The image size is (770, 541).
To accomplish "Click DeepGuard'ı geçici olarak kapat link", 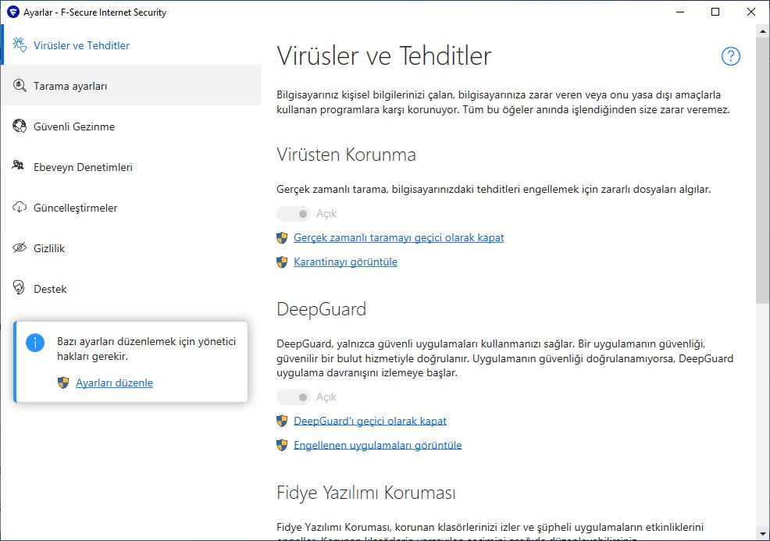I will (x=370, y=421).
